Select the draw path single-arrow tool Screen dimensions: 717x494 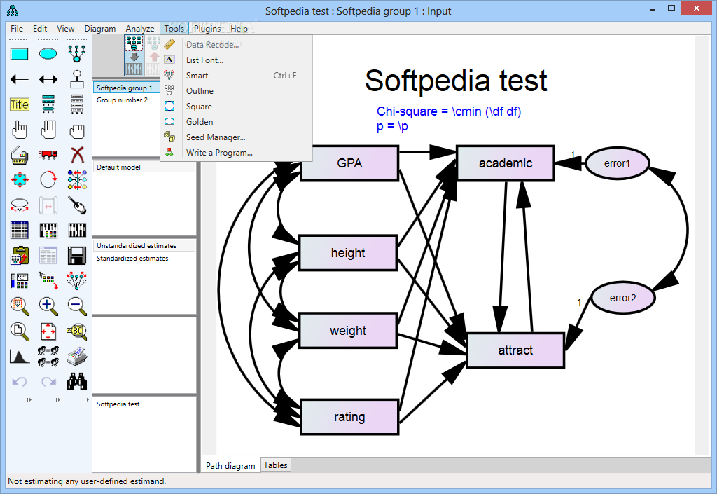[19, 80]
